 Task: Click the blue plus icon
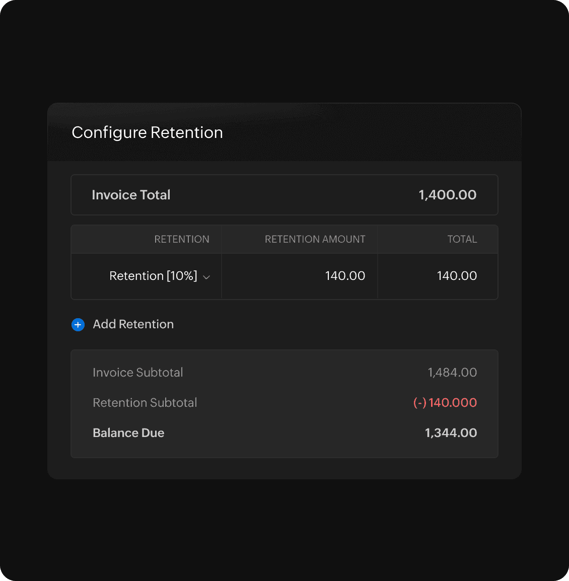[x=78, y=325]
